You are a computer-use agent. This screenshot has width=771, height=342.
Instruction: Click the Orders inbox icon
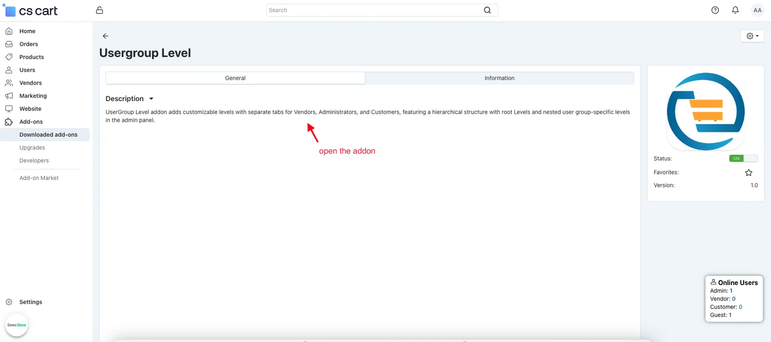9,44
